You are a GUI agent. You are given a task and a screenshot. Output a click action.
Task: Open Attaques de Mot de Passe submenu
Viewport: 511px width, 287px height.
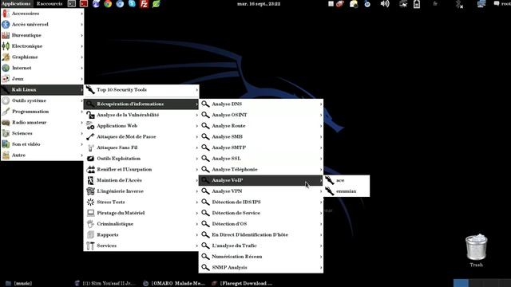(x=141, y=136)
